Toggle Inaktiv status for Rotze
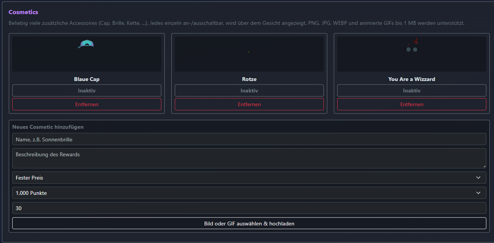This screenshot has width=494, height=243. pyautogui.click(x=249, y=91)
